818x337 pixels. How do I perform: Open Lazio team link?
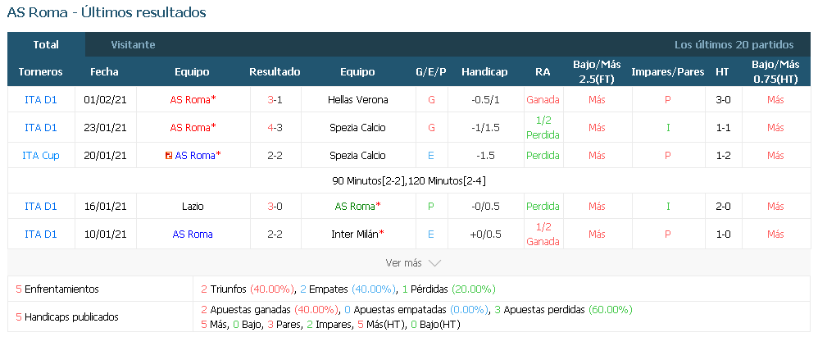click(193, 207)
